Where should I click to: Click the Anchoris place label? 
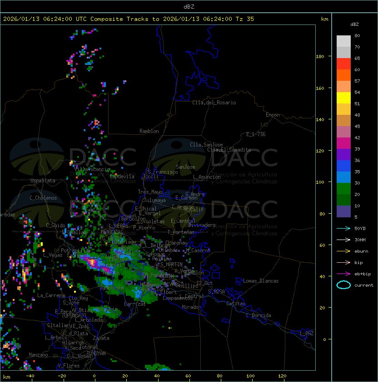click(107, 309)
